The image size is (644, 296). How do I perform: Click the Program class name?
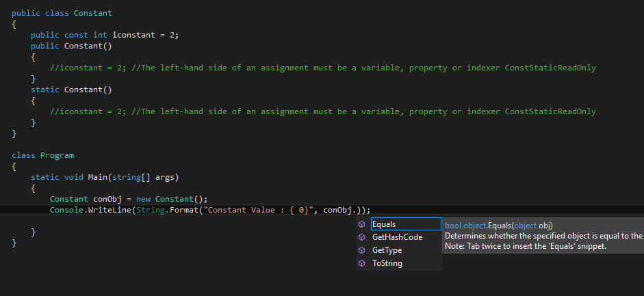[57, 155]
